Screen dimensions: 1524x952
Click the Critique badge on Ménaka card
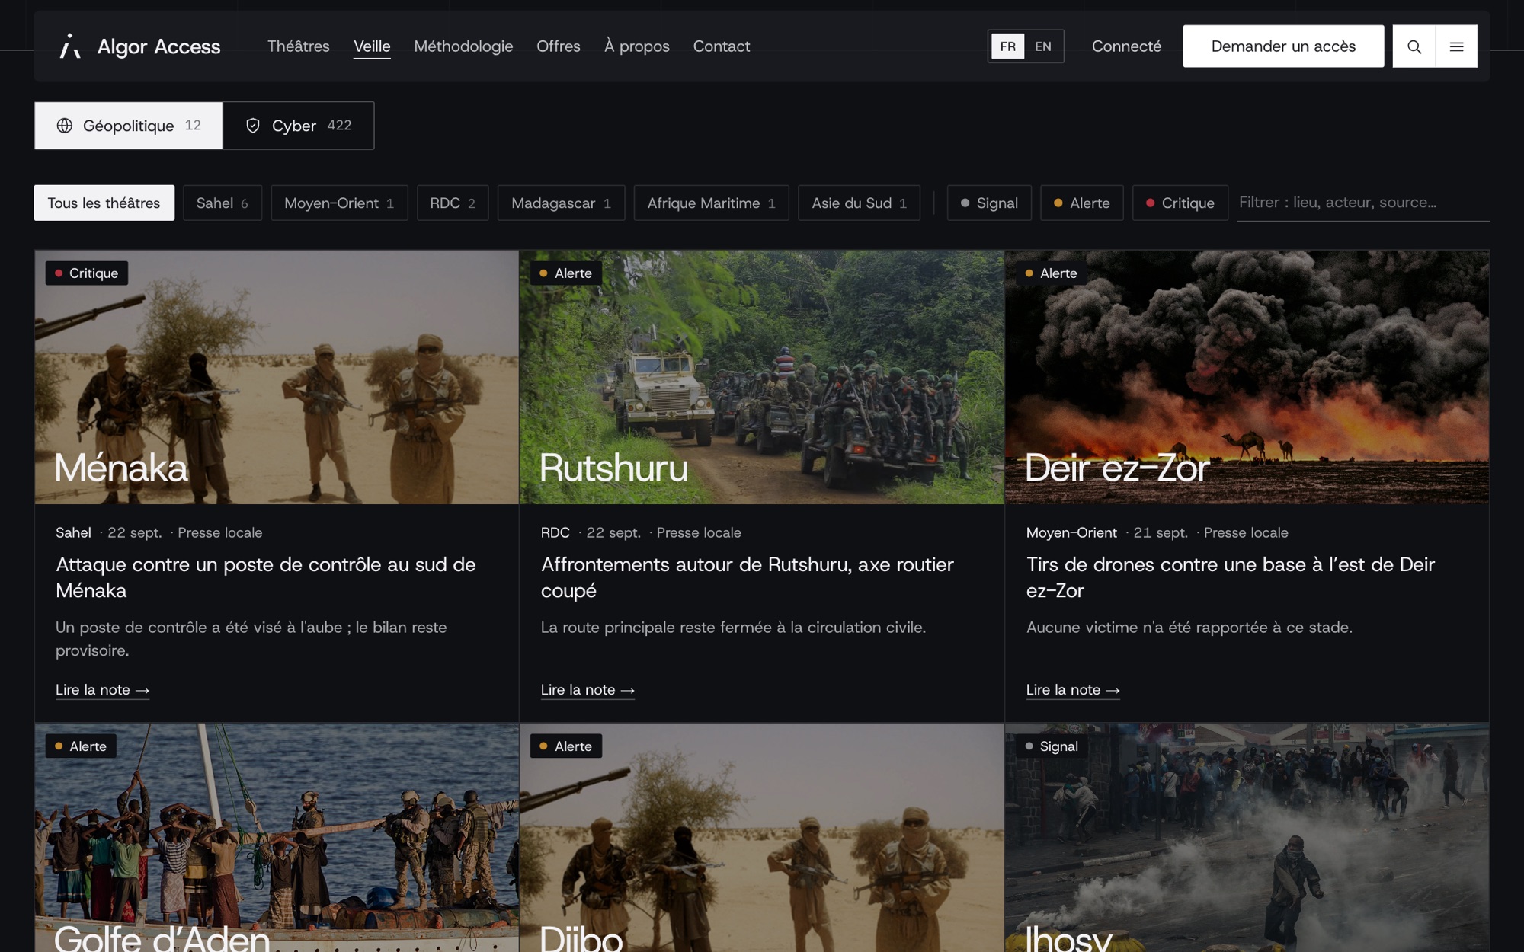tap(87, 273)
